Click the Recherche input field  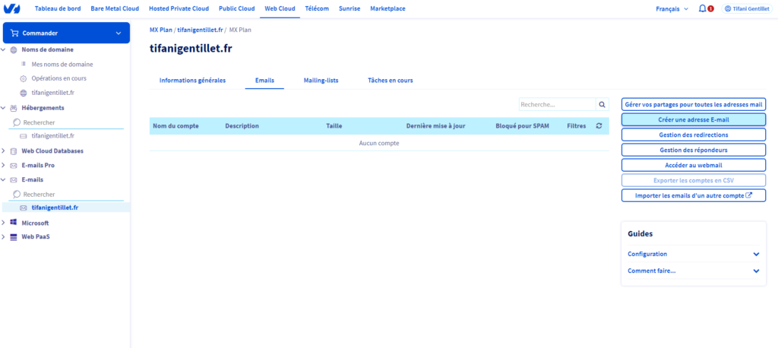[x=556, y=104]
